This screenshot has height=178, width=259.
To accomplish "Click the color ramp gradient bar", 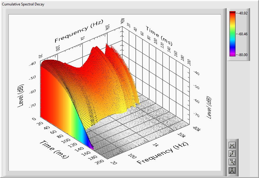I will point(232,34).
